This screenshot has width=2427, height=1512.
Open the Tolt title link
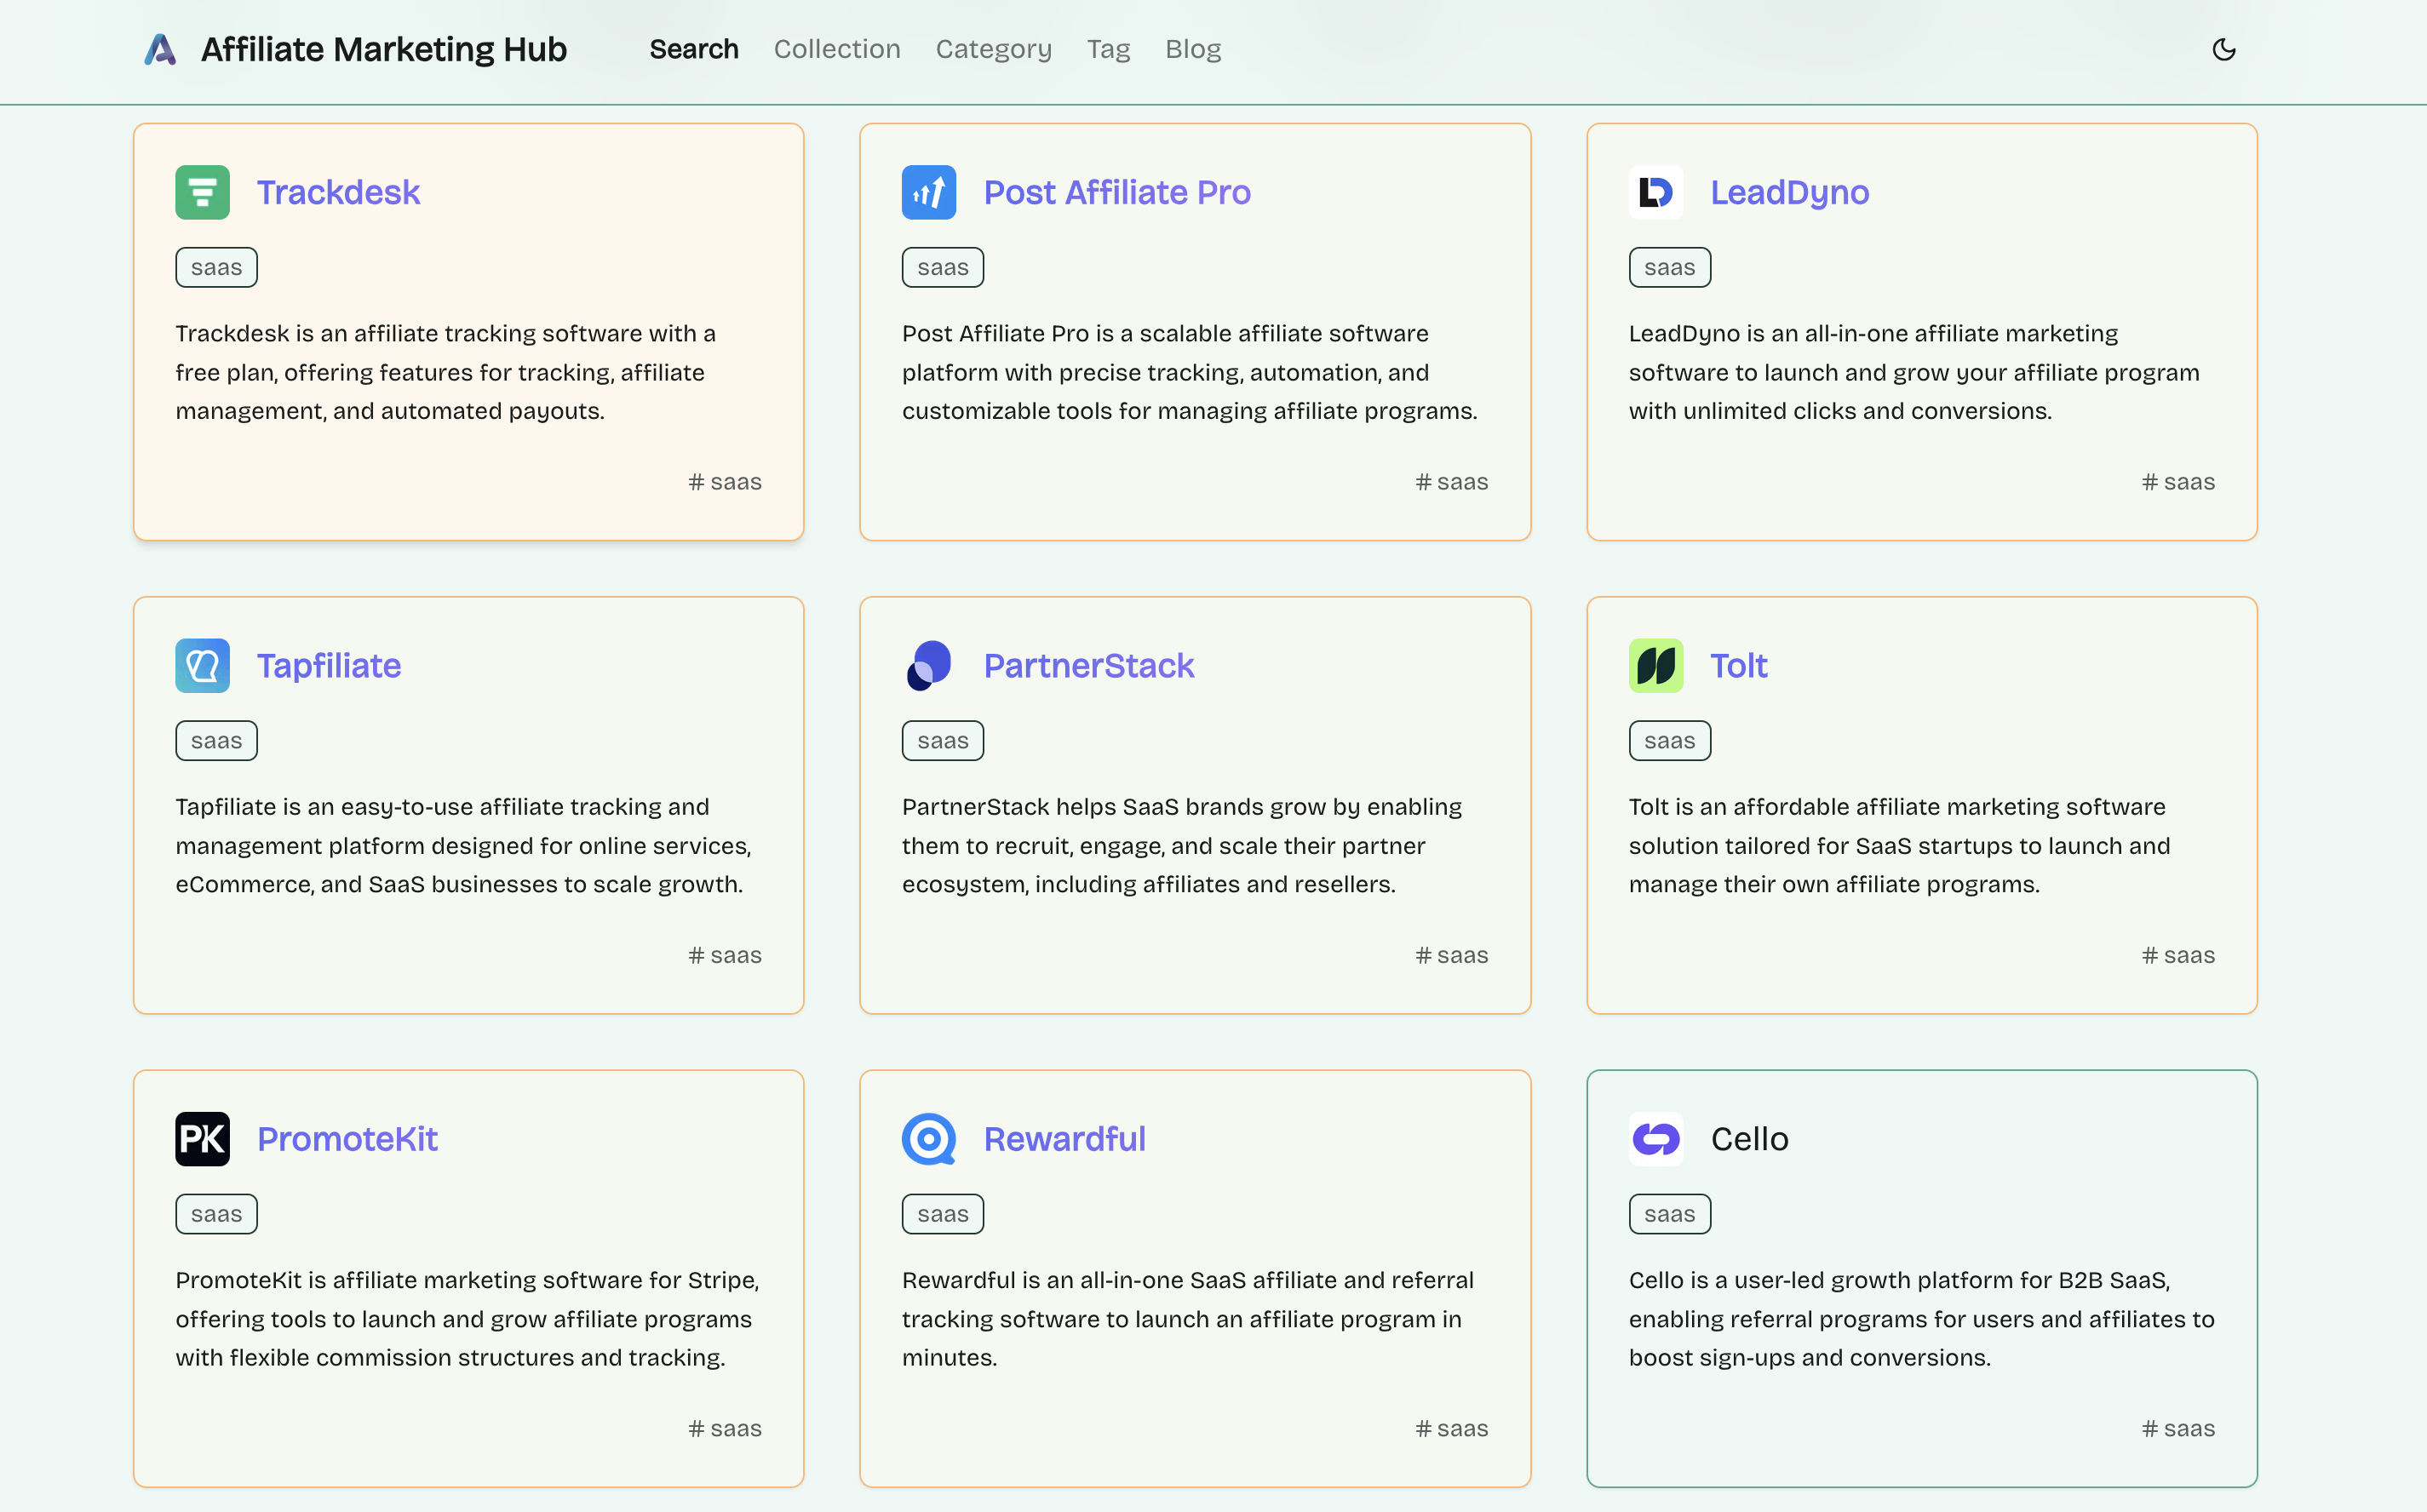1738,665
